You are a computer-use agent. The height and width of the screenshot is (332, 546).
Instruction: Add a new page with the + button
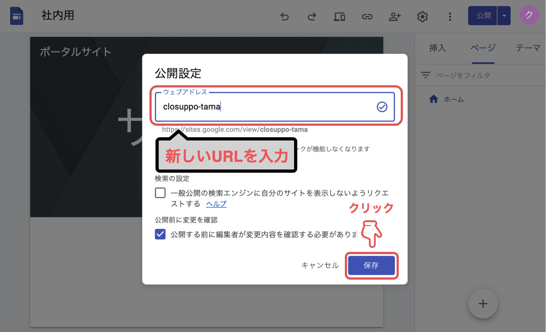click(x=482, y=304)
